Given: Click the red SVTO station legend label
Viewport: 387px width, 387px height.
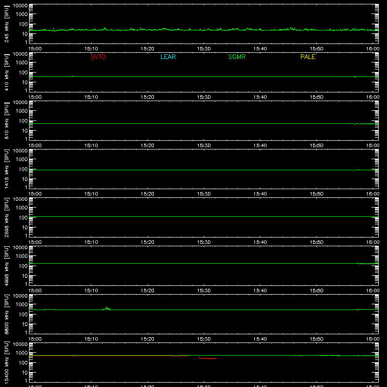Looking at the screenshot, I should click(x=98, y=57).
